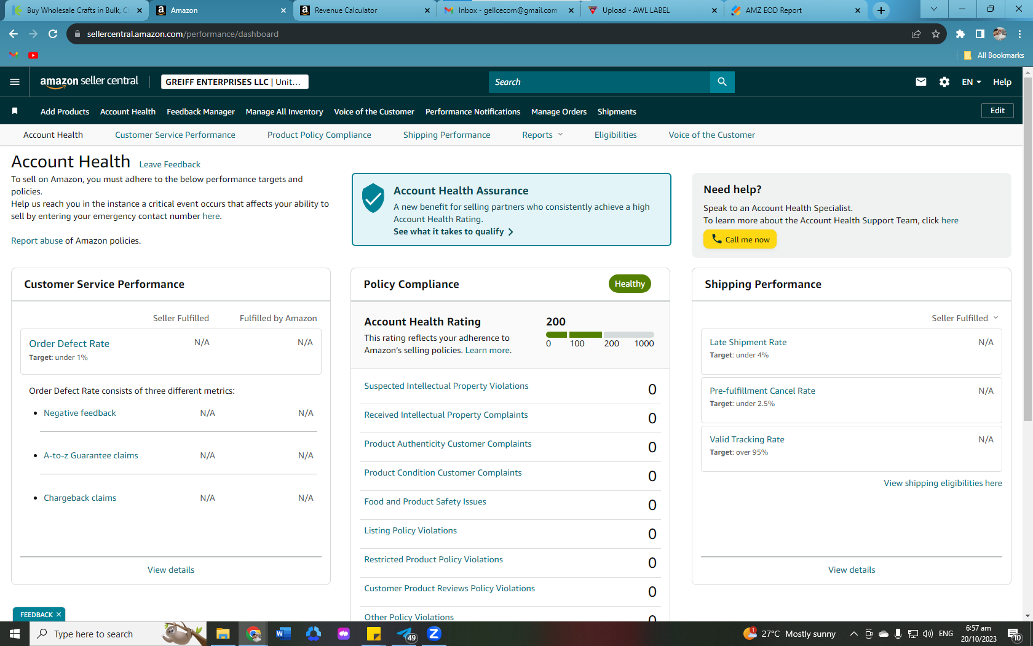Open the settings gear icon

pyautogui.click(x=944, y=82)
